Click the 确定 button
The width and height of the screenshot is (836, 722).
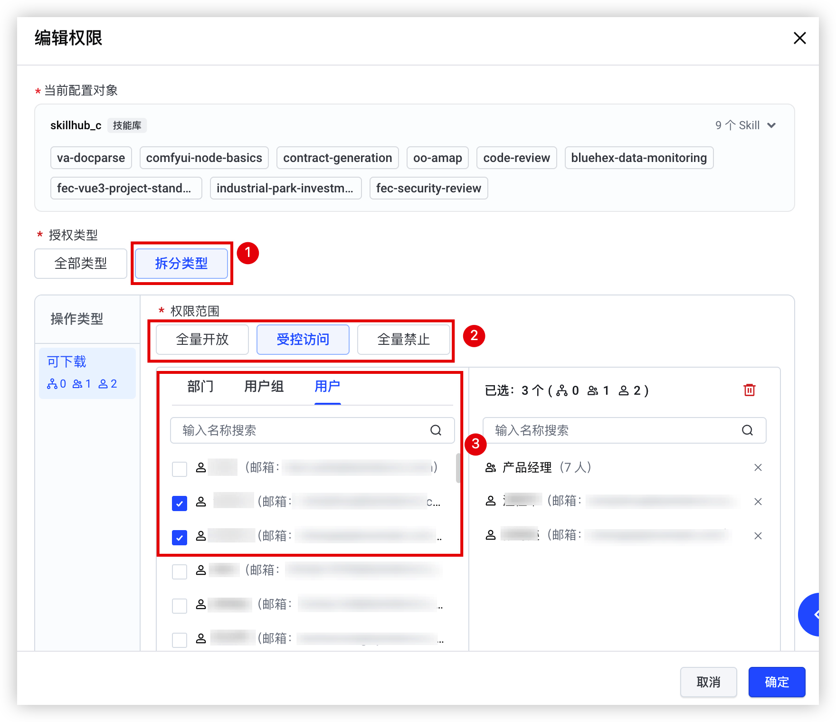coord(777,682)
